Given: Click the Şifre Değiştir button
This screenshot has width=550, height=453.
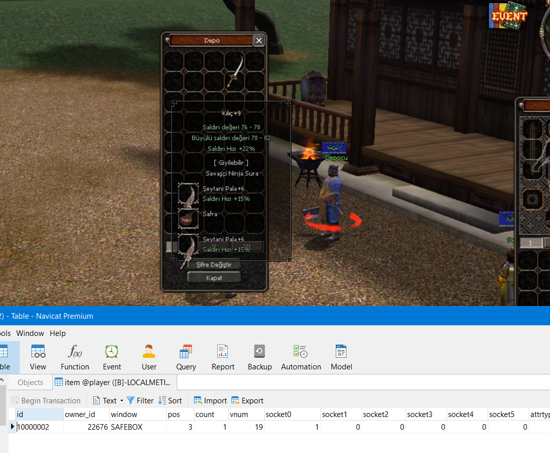Looking at the screenshot, I should (x=214, y=265).
